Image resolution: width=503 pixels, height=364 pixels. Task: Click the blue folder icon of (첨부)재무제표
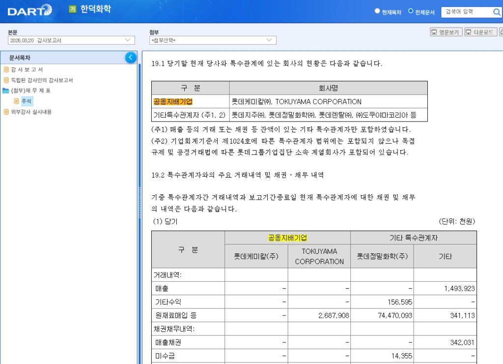coord(6,91)
